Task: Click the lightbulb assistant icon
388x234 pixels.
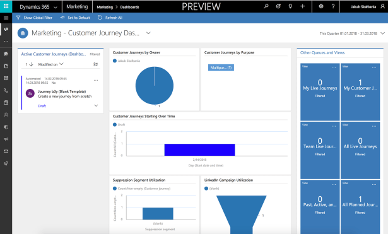Action: pyautogui.click(x=290, y=6)
